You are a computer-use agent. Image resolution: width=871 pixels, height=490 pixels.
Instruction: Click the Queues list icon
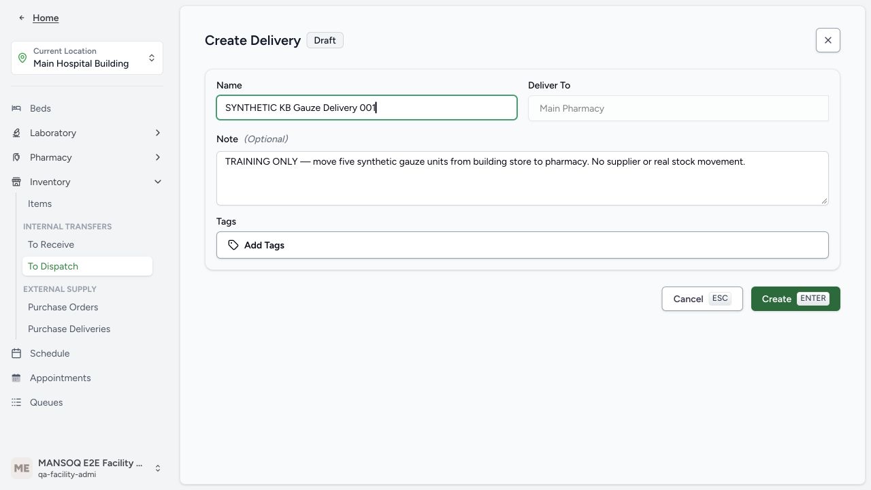[16, 402]
